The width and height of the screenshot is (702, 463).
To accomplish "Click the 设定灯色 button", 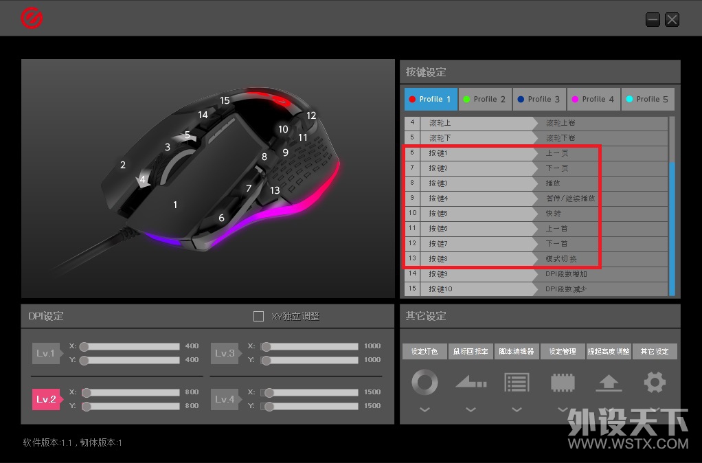I will [424, 352].
